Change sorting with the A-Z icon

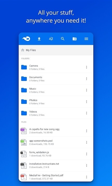pyautogui.click(x=51, y=39)
